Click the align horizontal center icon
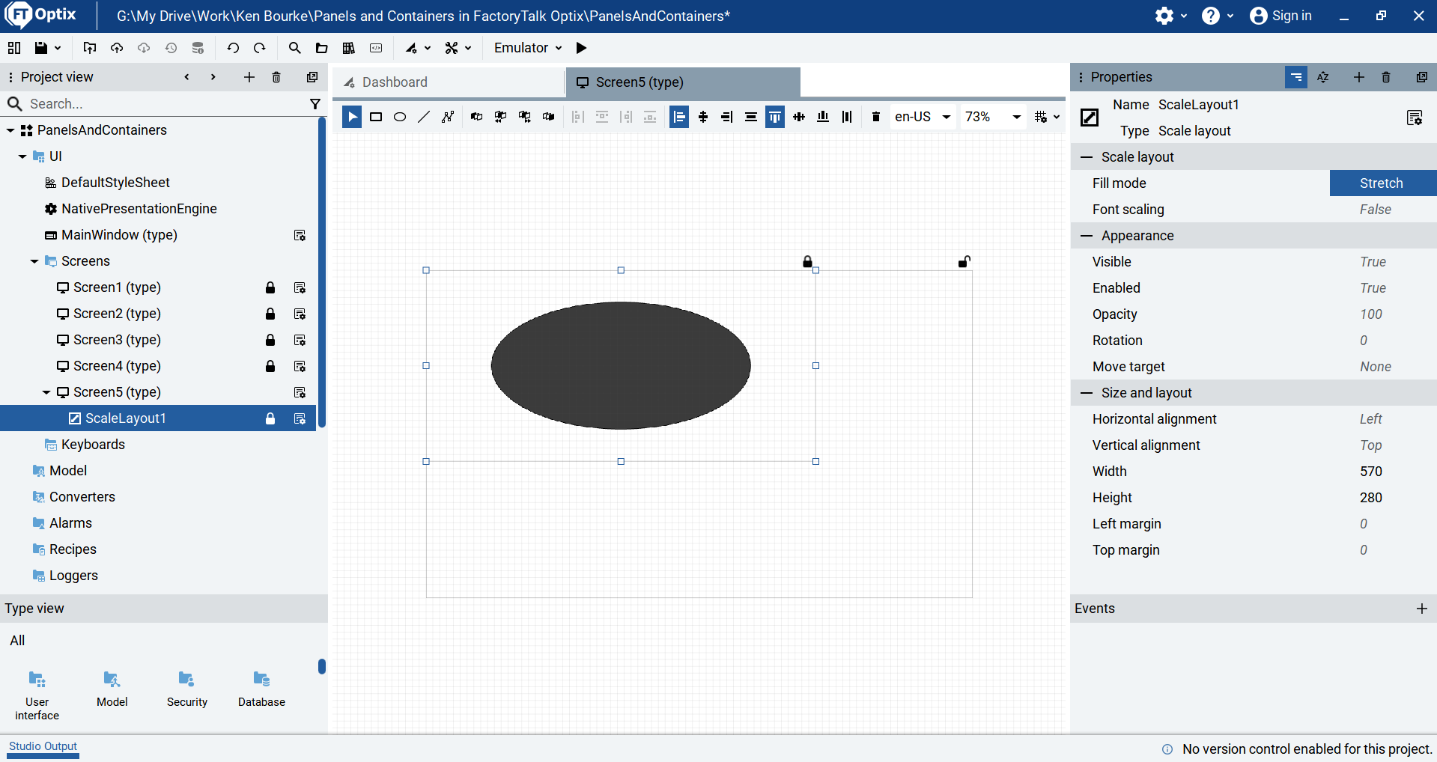The image size is (1437, 762). [703, 117]
